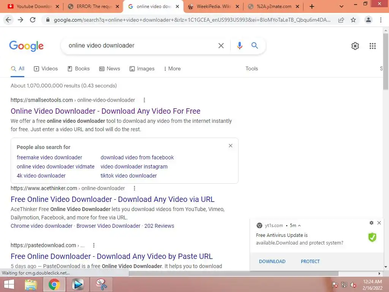The image size is (389, 292).
Task: Click network icon in system tray
Action: point(344,285)
